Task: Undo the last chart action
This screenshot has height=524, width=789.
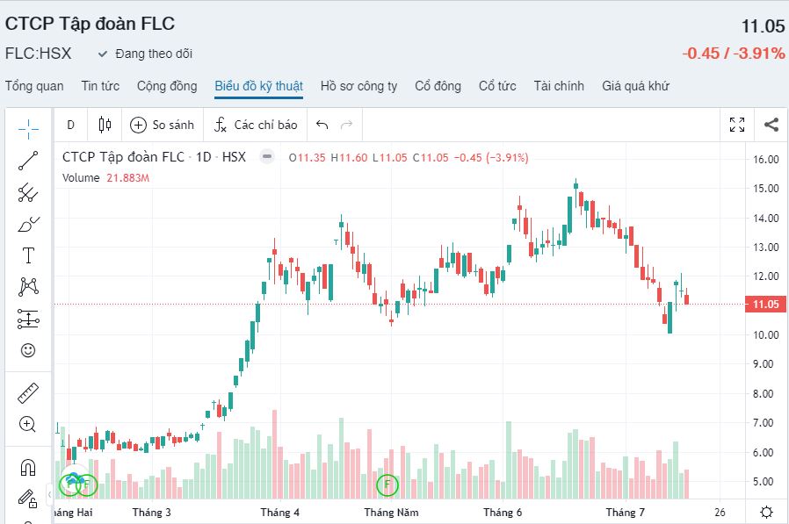Action: [322, 125]
